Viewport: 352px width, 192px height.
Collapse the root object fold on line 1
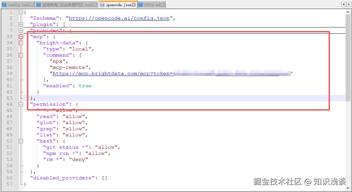21,12
